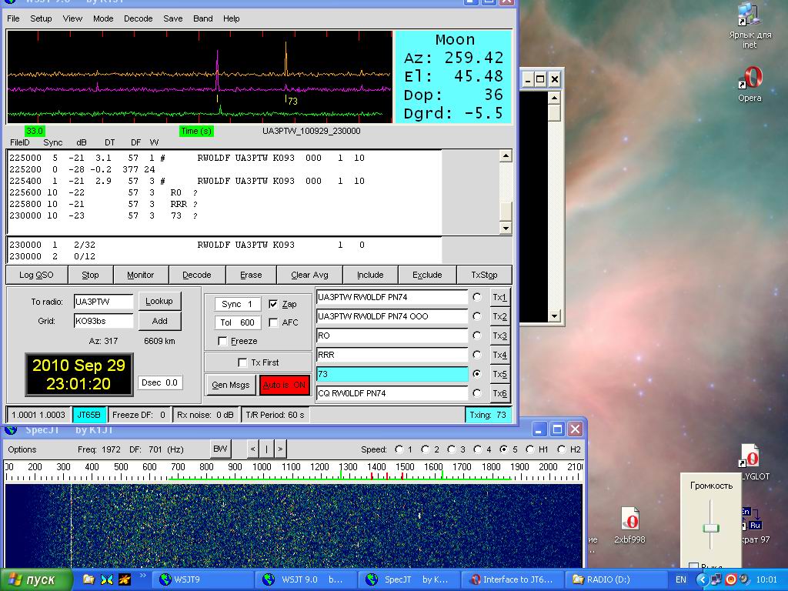Click the Tx5 transmit button
This screenshot has width=788, height=591.
coord(499,374)
